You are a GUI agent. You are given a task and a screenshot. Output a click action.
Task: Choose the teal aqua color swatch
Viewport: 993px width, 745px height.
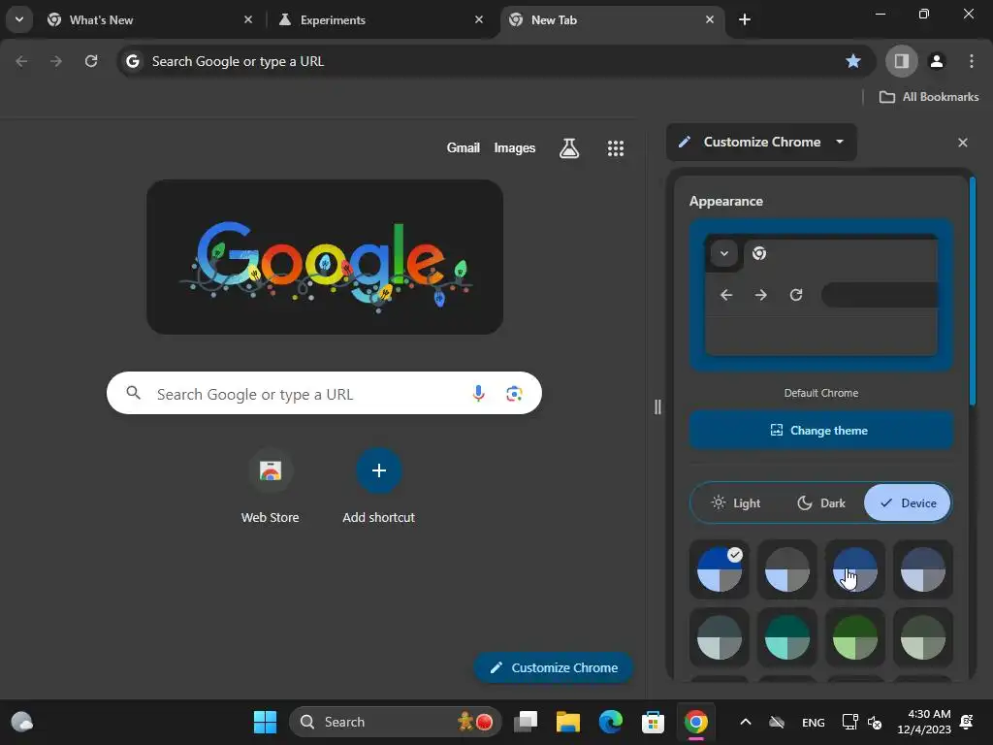[x=787, y=637]
